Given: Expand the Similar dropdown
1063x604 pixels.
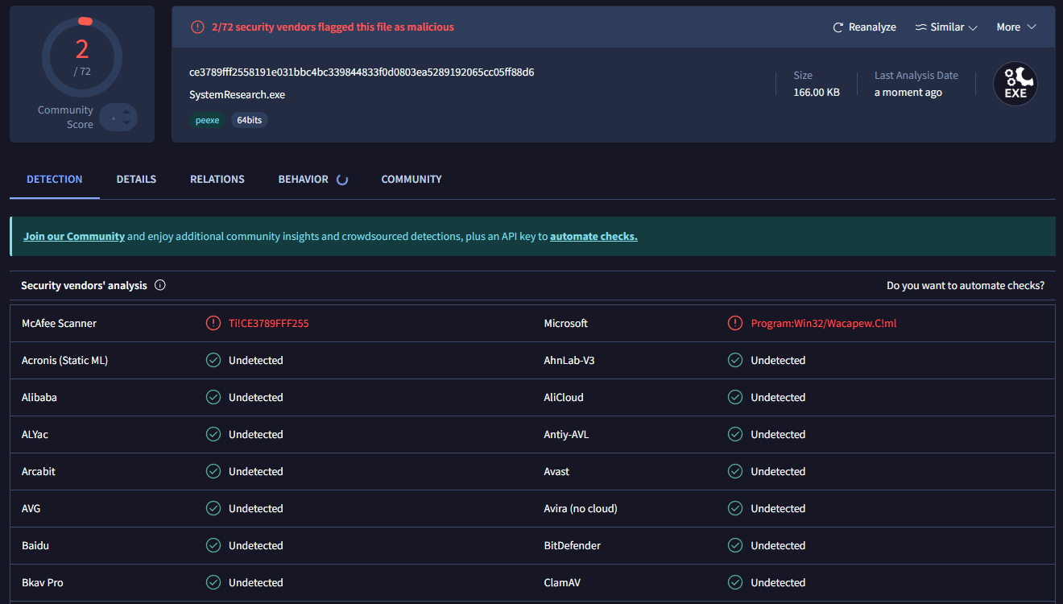Looking at the screenshot, I should coord(946,27).
